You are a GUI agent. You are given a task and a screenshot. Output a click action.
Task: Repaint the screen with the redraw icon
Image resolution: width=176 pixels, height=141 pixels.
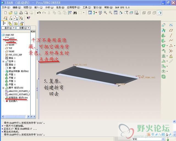point(90,13)
